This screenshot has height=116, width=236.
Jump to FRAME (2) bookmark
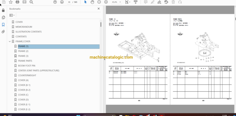(x=23, y=51)
